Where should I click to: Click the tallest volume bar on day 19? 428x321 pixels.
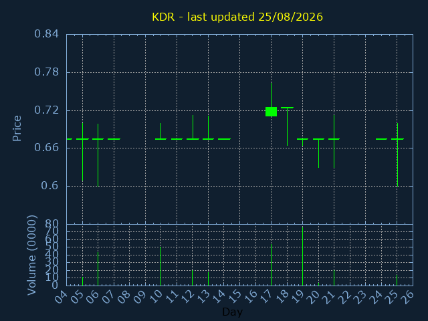coord(302,255)
